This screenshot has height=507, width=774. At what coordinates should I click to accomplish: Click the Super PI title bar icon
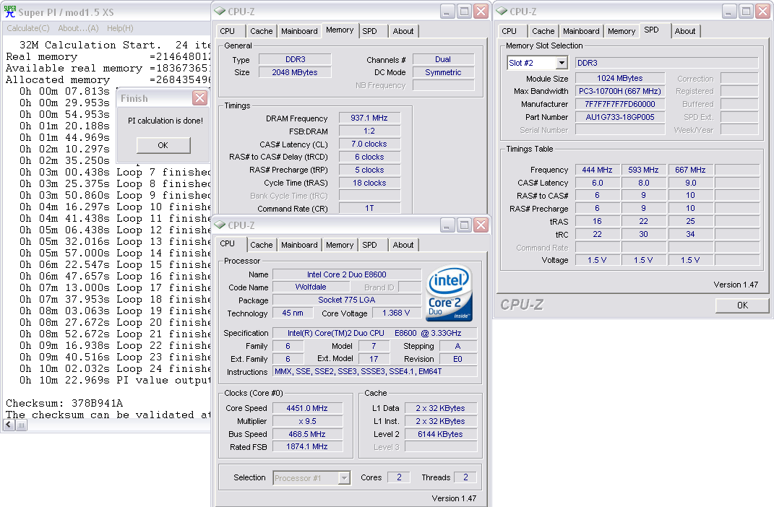click(9, 12)
